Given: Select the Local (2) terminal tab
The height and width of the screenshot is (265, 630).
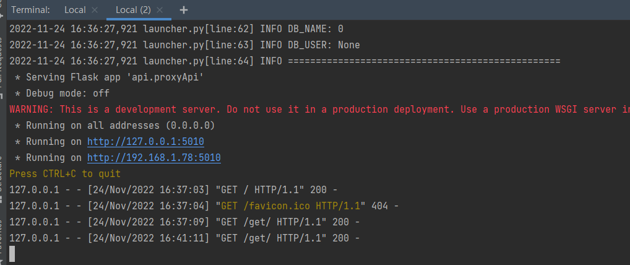Looking at the screenshot, I should pos(133,10).
